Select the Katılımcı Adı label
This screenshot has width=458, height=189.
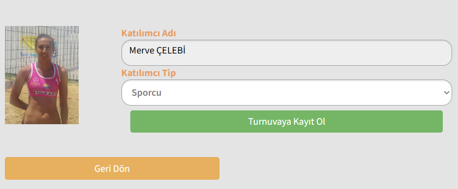[x=149, y=33]
